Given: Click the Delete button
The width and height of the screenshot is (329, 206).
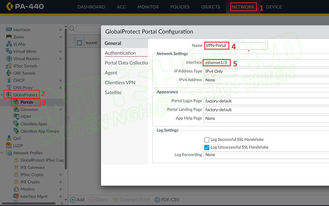Looking at the screenshot, I should coord(98,200).
